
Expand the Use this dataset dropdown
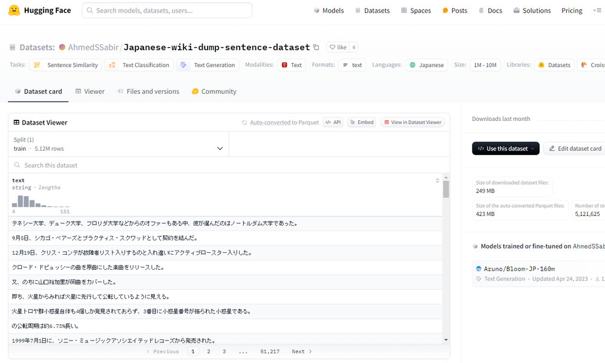(x=505, y=148)
